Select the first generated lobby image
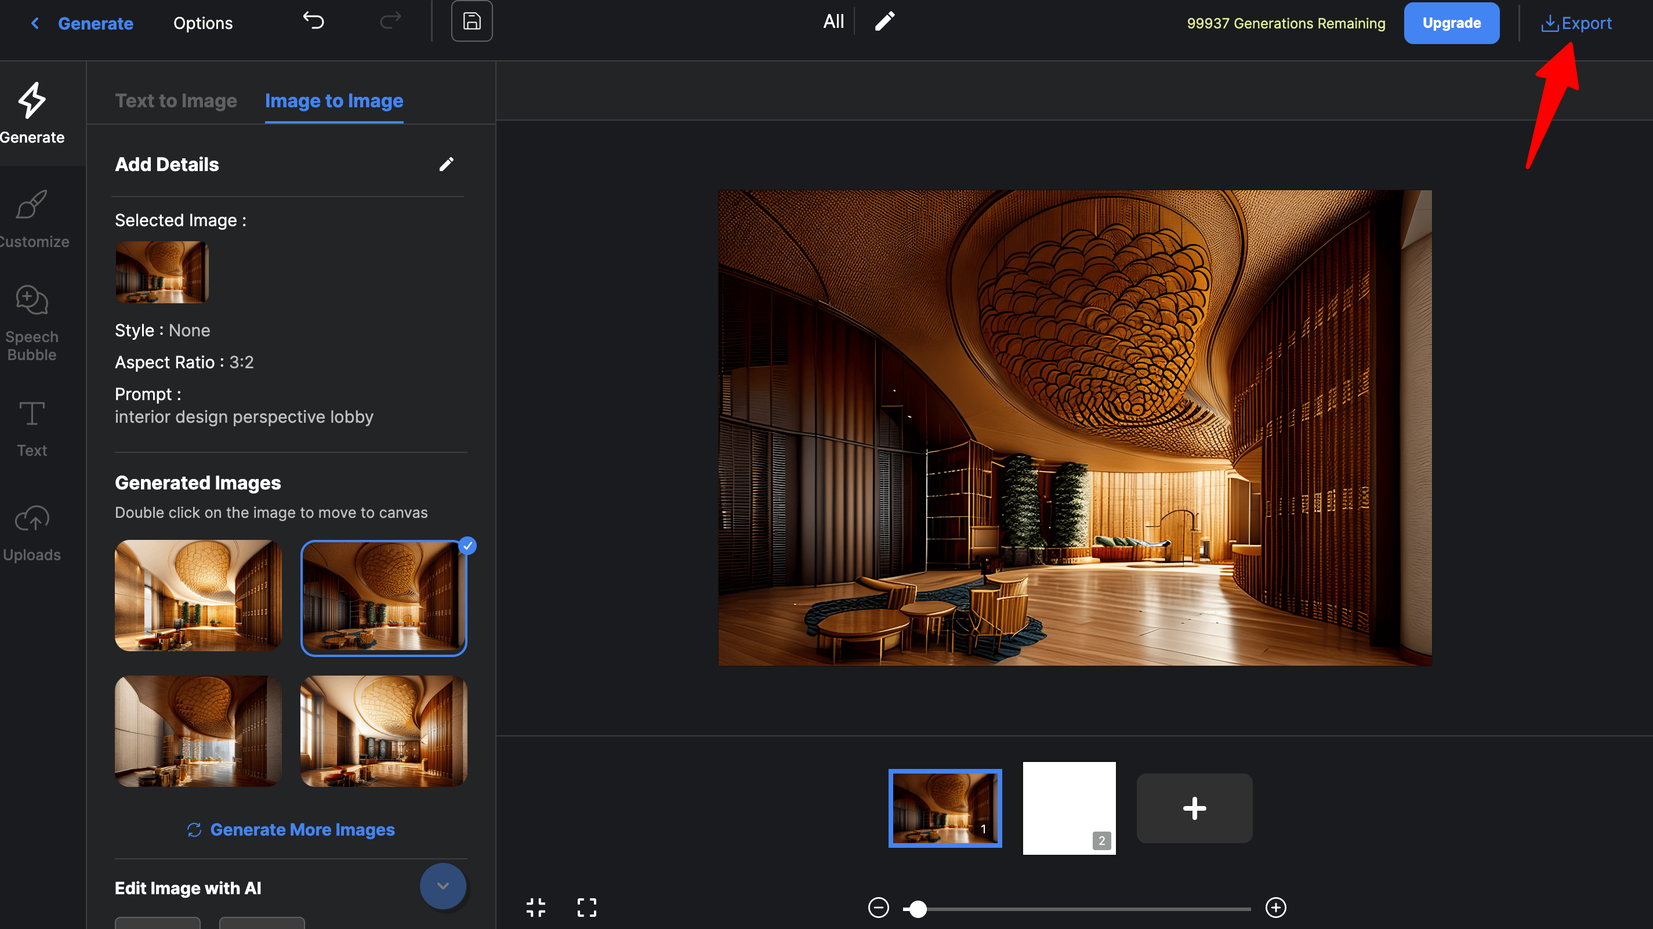 [x=198, y=595]
